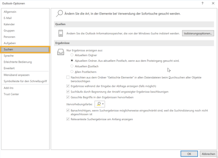Open the Indizierungsoptionen dialog
Image resolution: width=218 pixels, height=158 pixels.
pos(198,33)
